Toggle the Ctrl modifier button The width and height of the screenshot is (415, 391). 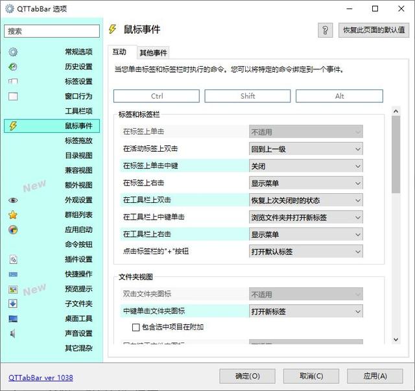[x=156, y=96]
